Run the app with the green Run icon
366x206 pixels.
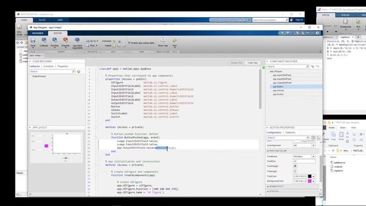174,41
